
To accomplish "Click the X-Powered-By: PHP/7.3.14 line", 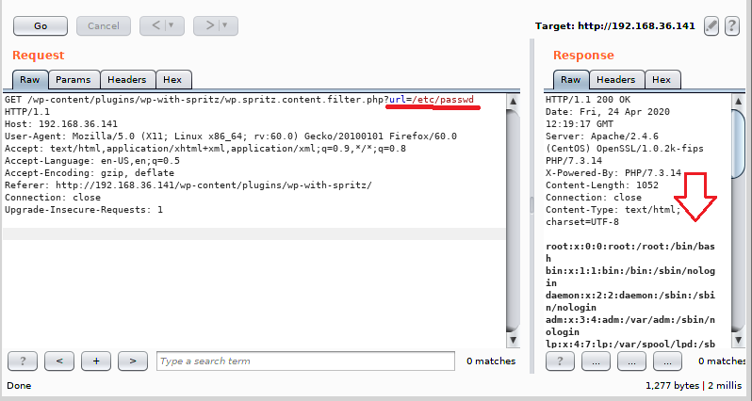I will 613,173.
